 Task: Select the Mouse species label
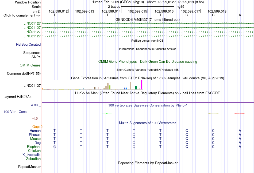pos(35,139)
